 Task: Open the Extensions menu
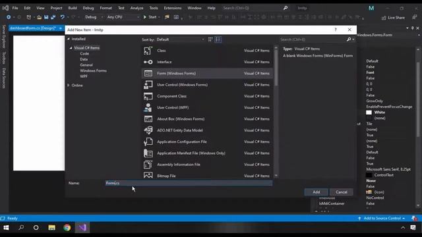pos(173,8)
